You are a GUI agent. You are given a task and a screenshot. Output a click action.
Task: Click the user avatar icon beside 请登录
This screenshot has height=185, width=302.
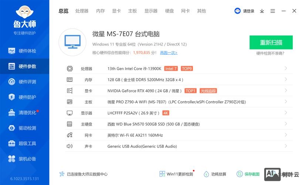(237, 11)
